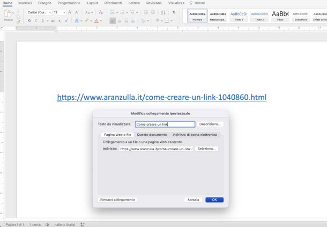
Task: Select Questo documento tab in dialog
Action: point(152,135)
